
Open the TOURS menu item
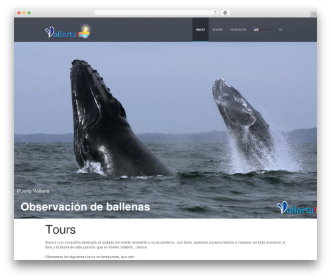(218, 30)
